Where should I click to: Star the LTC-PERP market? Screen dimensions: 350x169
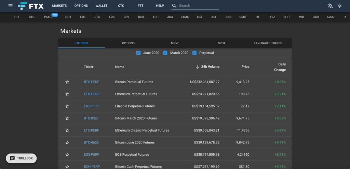pos(67,106)
